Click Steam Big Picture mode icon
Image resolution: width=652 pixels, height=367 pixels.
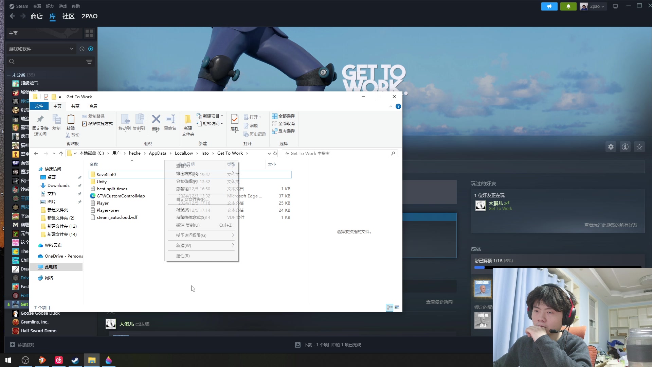(x=615, y=6)
